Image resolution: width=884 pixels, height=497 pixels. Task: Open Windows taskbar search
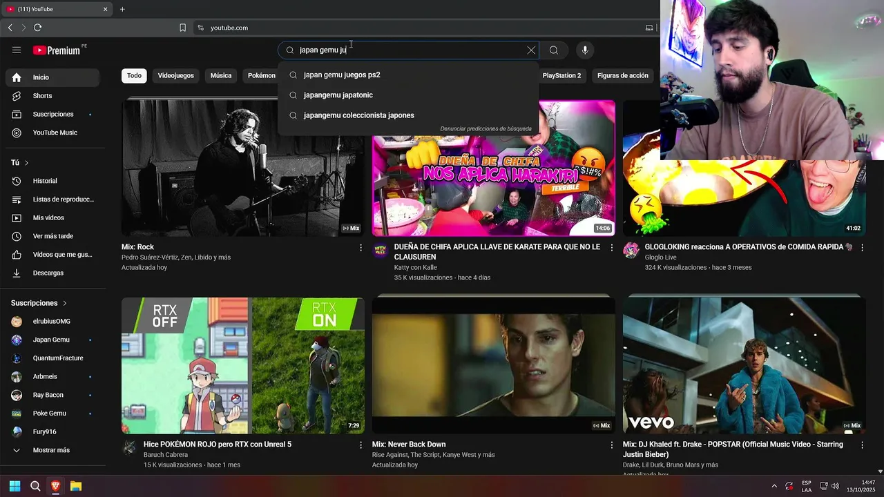35,486
